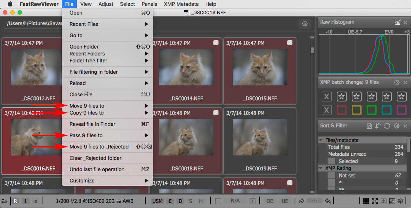This screenshot has height=208, width=411.
Task: Toggle sort order icon in Sort & Filter
Action: point(378,126)
